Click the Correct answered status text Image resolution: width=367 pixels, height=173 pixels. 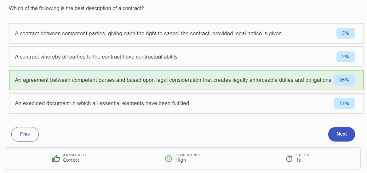(x=71, y=160)
